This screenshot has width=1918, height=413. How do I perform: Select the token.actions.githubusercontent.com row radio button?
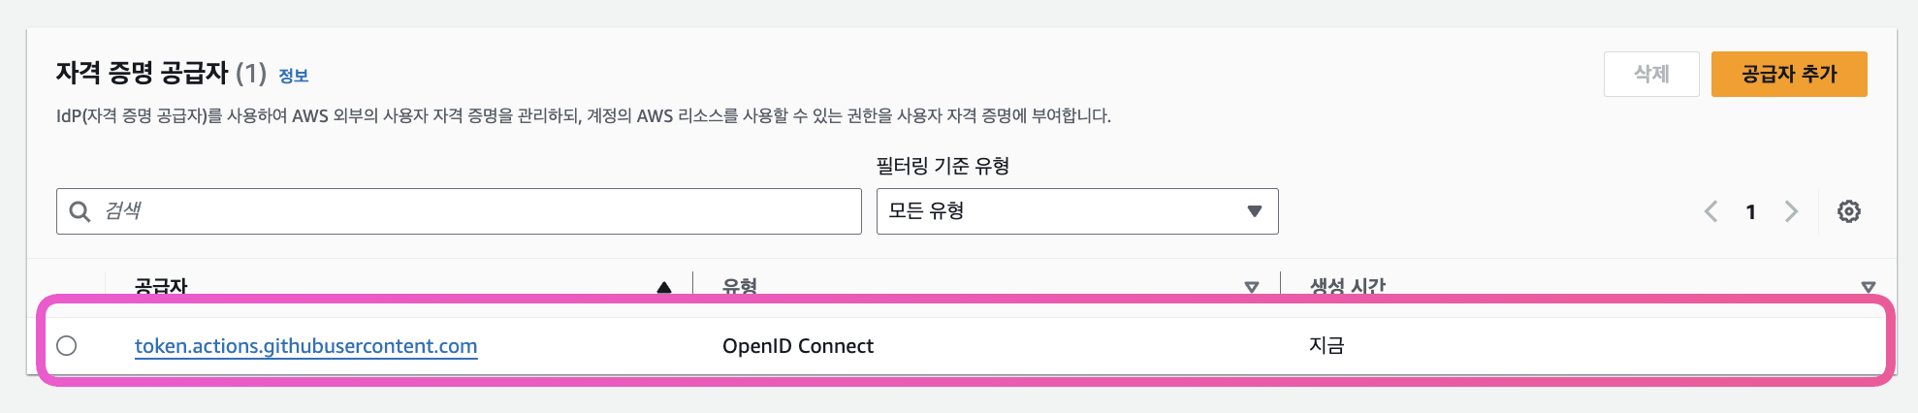(x=67, y=345)
